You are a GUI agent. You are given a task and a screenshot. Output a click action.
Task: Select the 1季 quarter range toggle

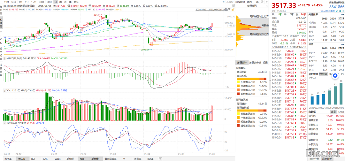pyautogui.click(x=280, y=14)
